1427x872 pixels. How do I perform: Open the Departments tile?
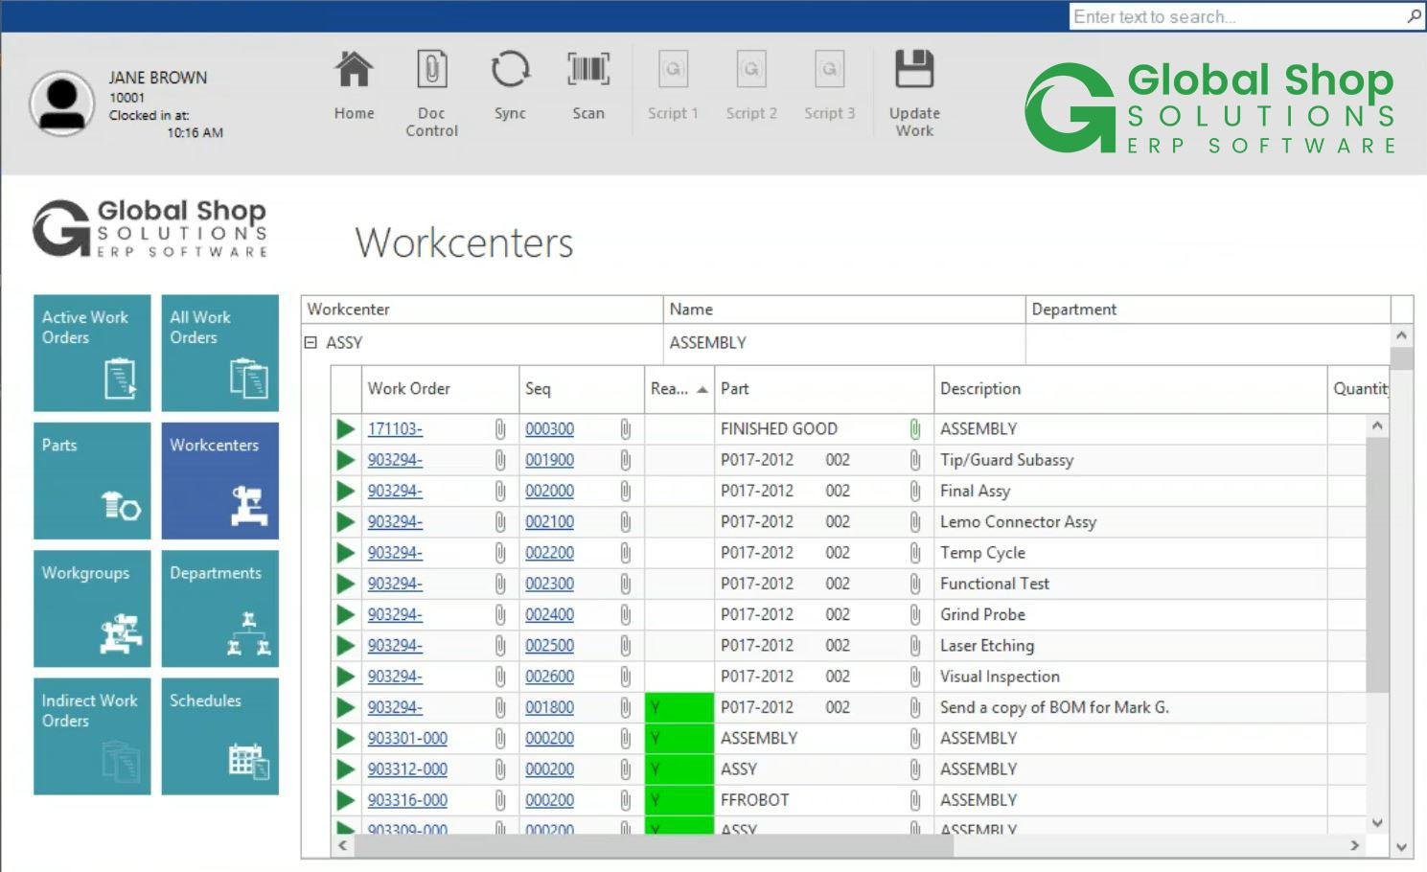click(219, 608)
